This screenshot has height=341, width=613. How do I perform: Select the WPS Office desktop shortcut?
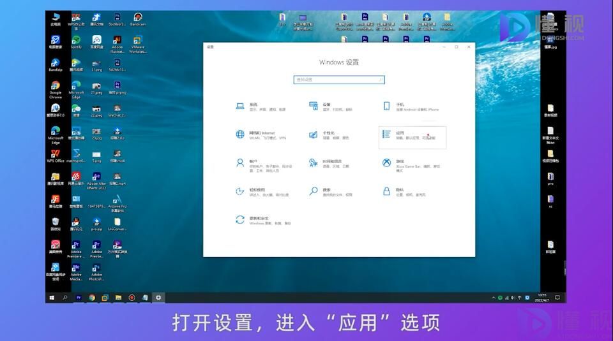(56, 156)
